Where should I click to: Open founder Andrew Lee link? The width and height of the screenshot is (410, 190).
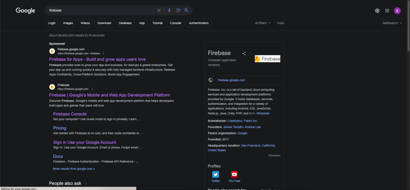pos(253,127)
